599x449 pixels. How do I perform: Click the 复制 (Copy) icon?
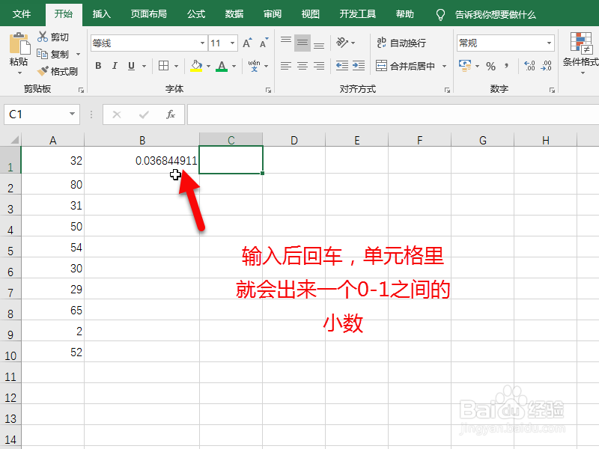(43, 55)
